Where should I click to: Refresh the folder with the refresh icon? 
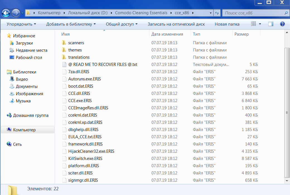coord(217,13)
